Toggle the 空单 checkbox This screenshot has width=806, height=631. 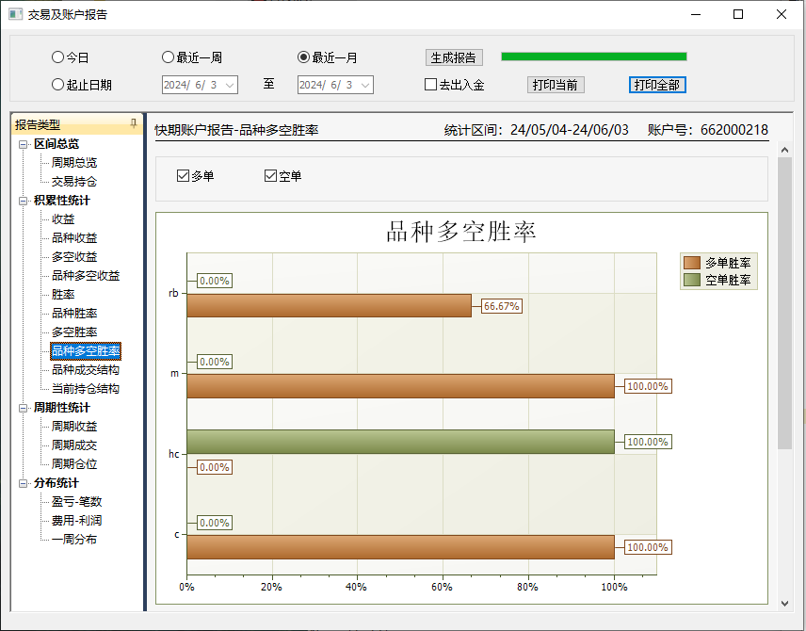point(271,176)
